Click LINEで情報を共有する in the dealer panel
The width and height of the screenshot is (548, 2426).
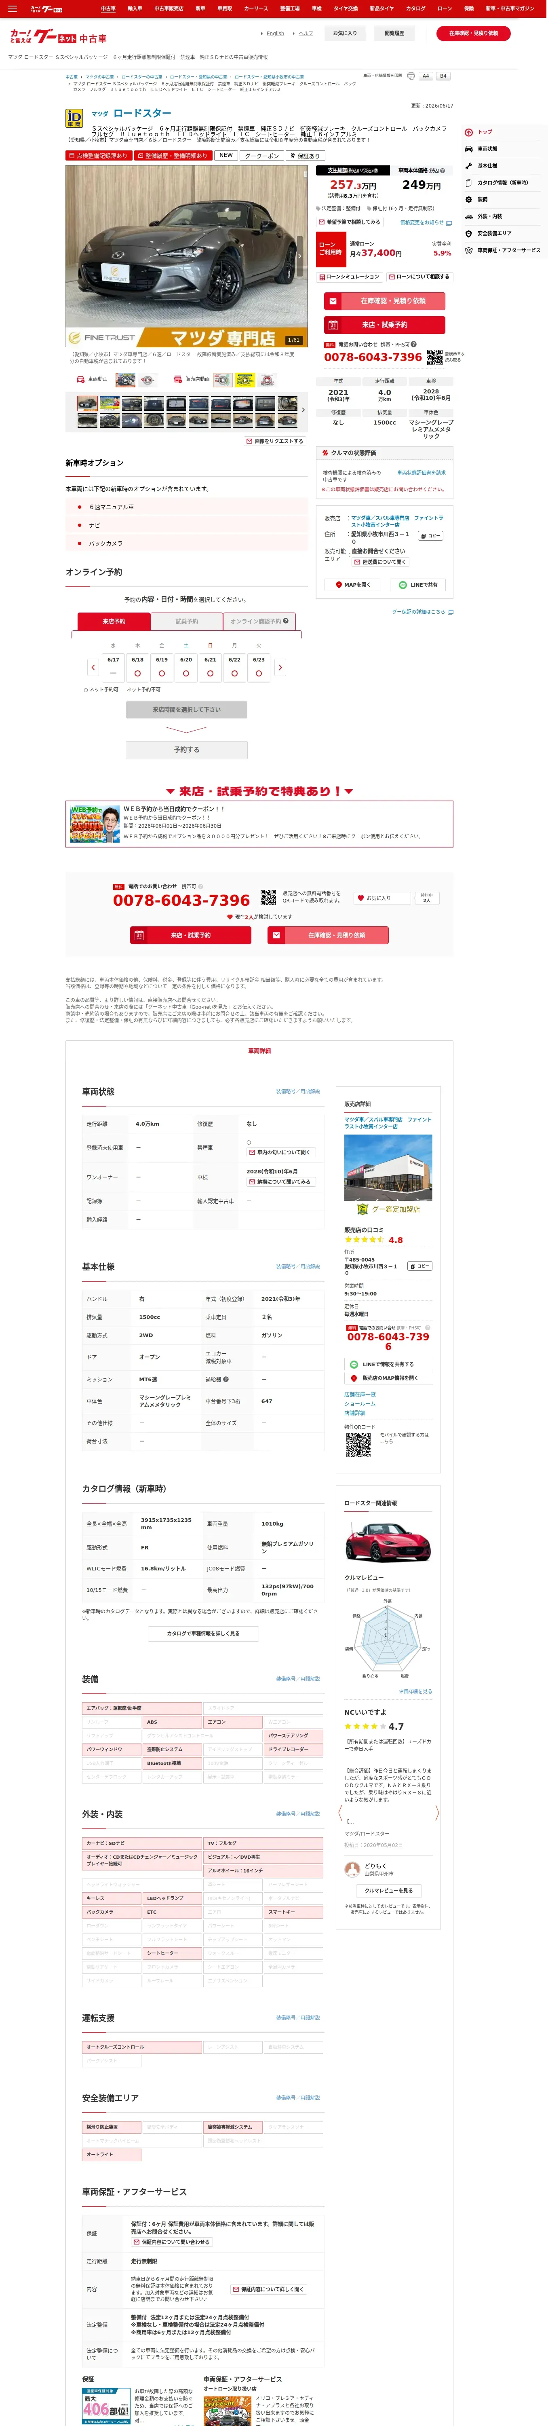388,1364
